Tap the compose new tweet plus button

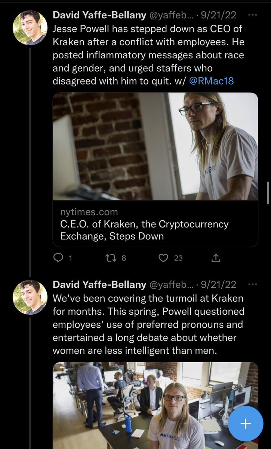click(x=246, y=424)
